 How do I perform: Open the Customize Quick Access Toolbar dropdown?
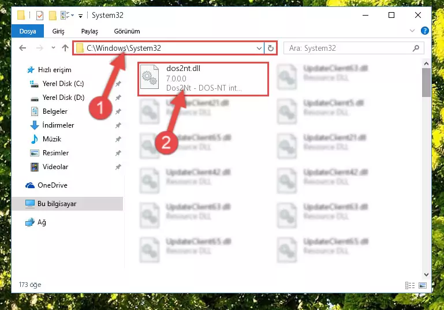tap(81, 16)
